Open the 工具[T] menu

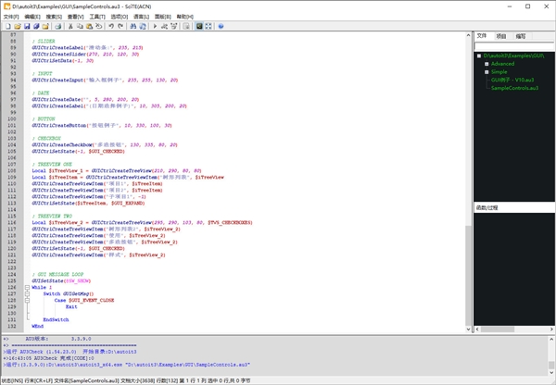94,16
